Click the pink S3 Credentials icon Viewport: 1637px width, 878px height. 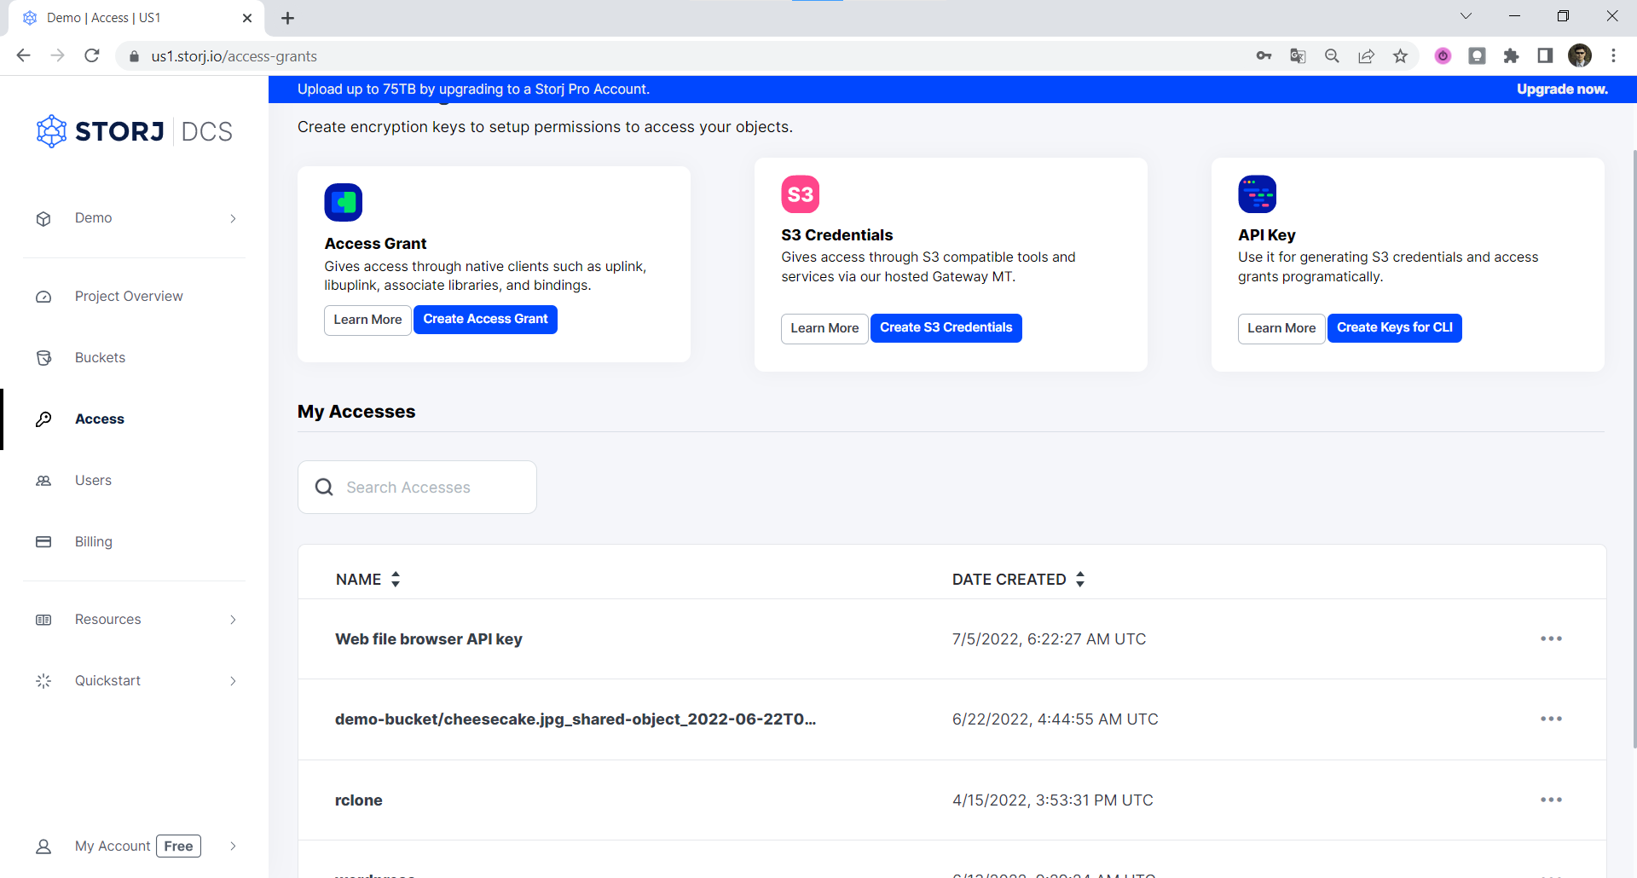click(801, 194)
